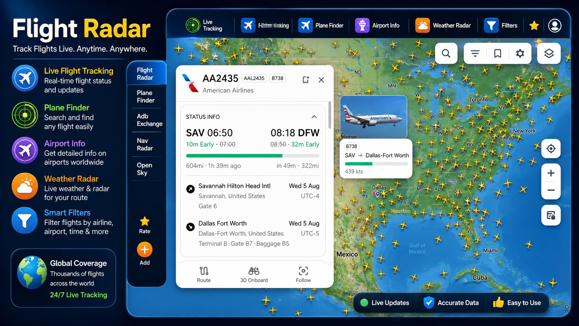
Task: Open the user profile icon
Action: click(555, 25)
